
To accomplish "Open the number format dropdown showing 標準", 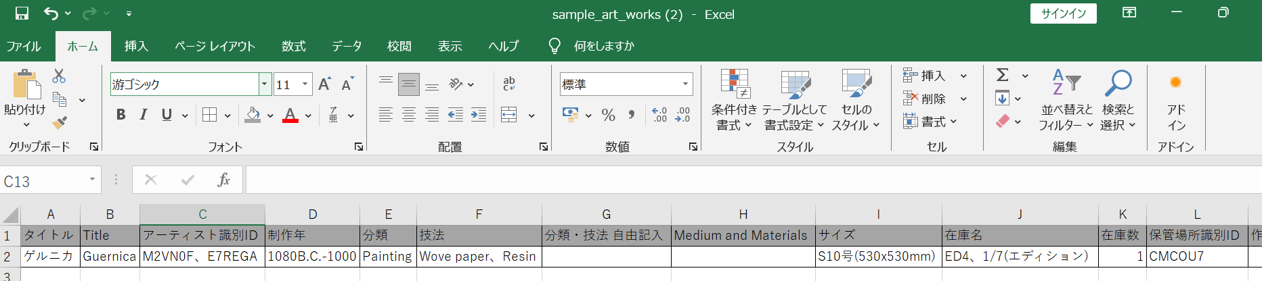I will (x=685, y=84).
